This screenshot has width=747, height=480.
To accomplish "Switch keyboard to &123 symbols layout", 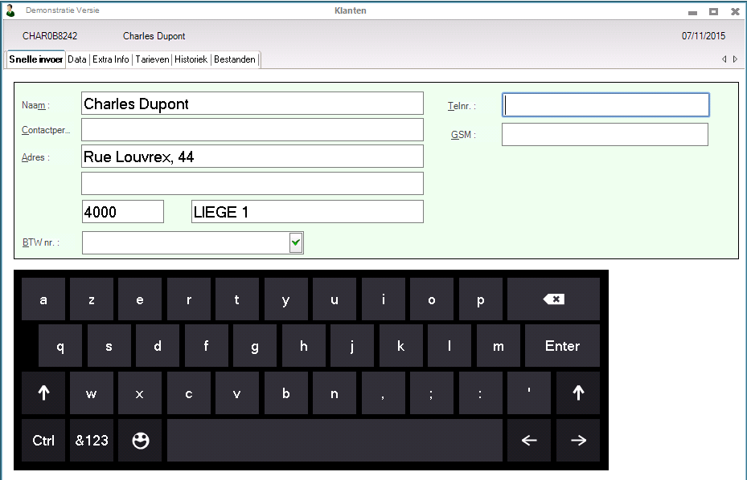I will pos(92,440).
